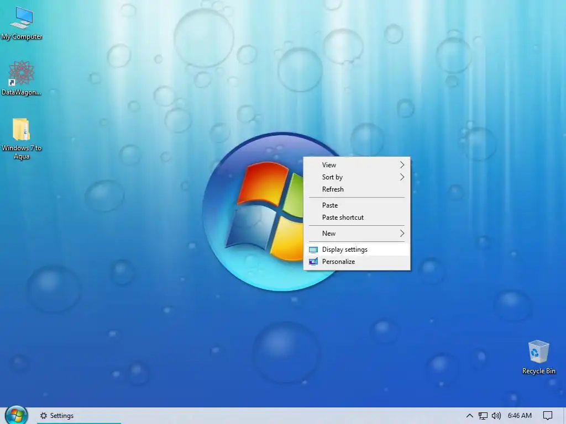
Task: Click the volume speaker tray icon
Action: (x=496, y=416)
